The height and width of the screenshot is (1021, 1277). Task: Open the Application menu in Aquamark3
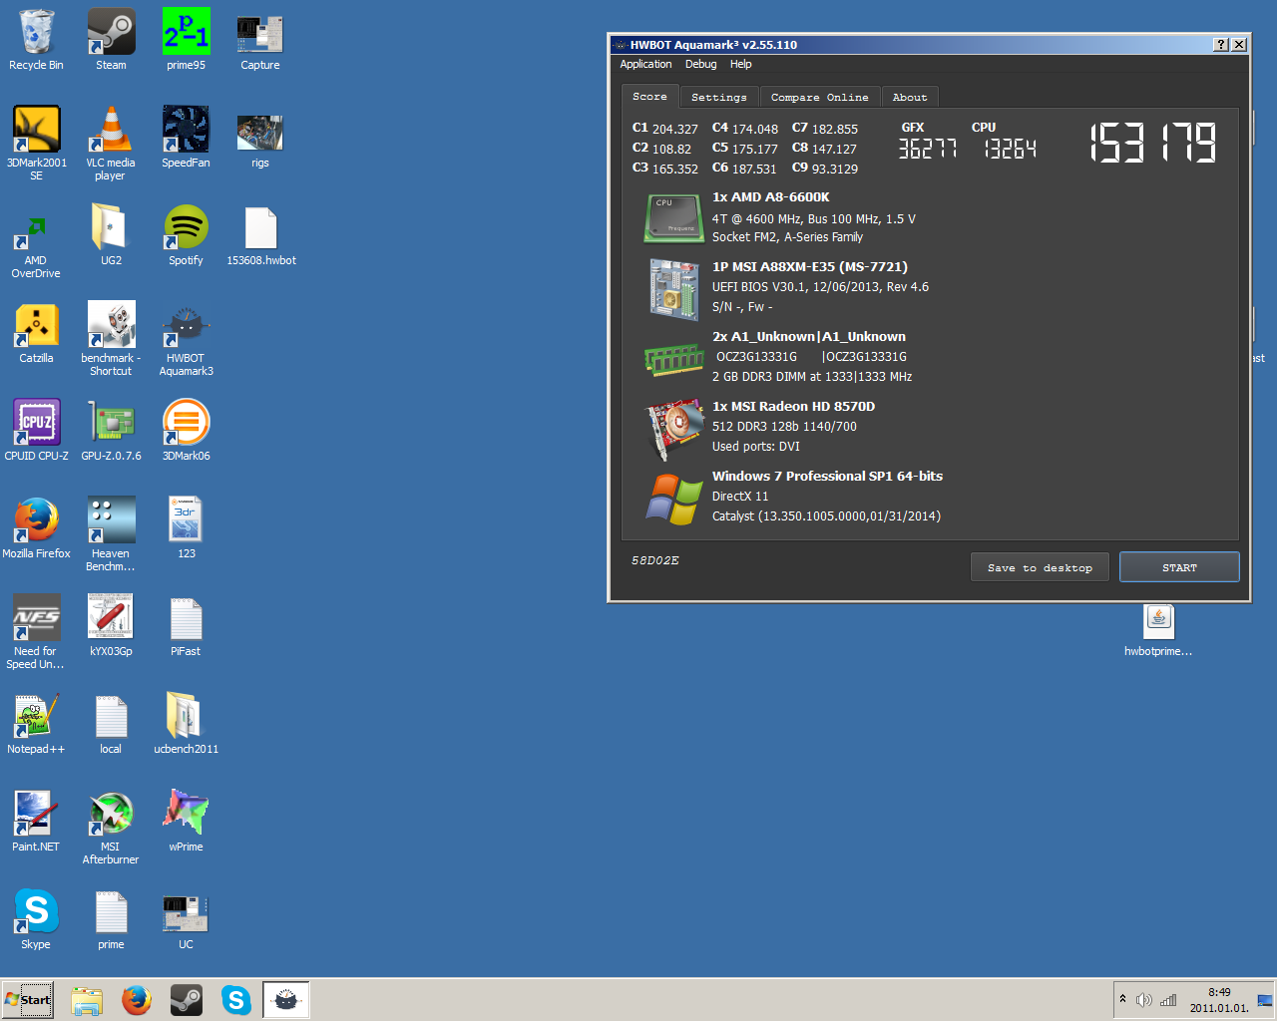(645, 64)
